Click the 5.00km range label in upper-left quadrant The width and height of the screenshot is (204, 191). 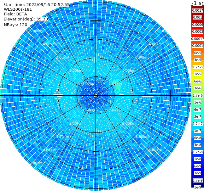point(36,31)
